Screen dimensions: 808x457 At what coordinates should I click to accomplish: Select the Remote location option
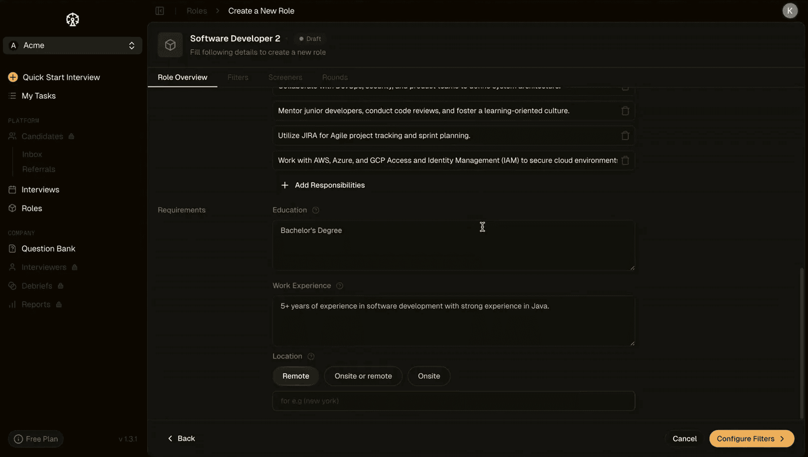pyautogui.click(x=295, y=376)
